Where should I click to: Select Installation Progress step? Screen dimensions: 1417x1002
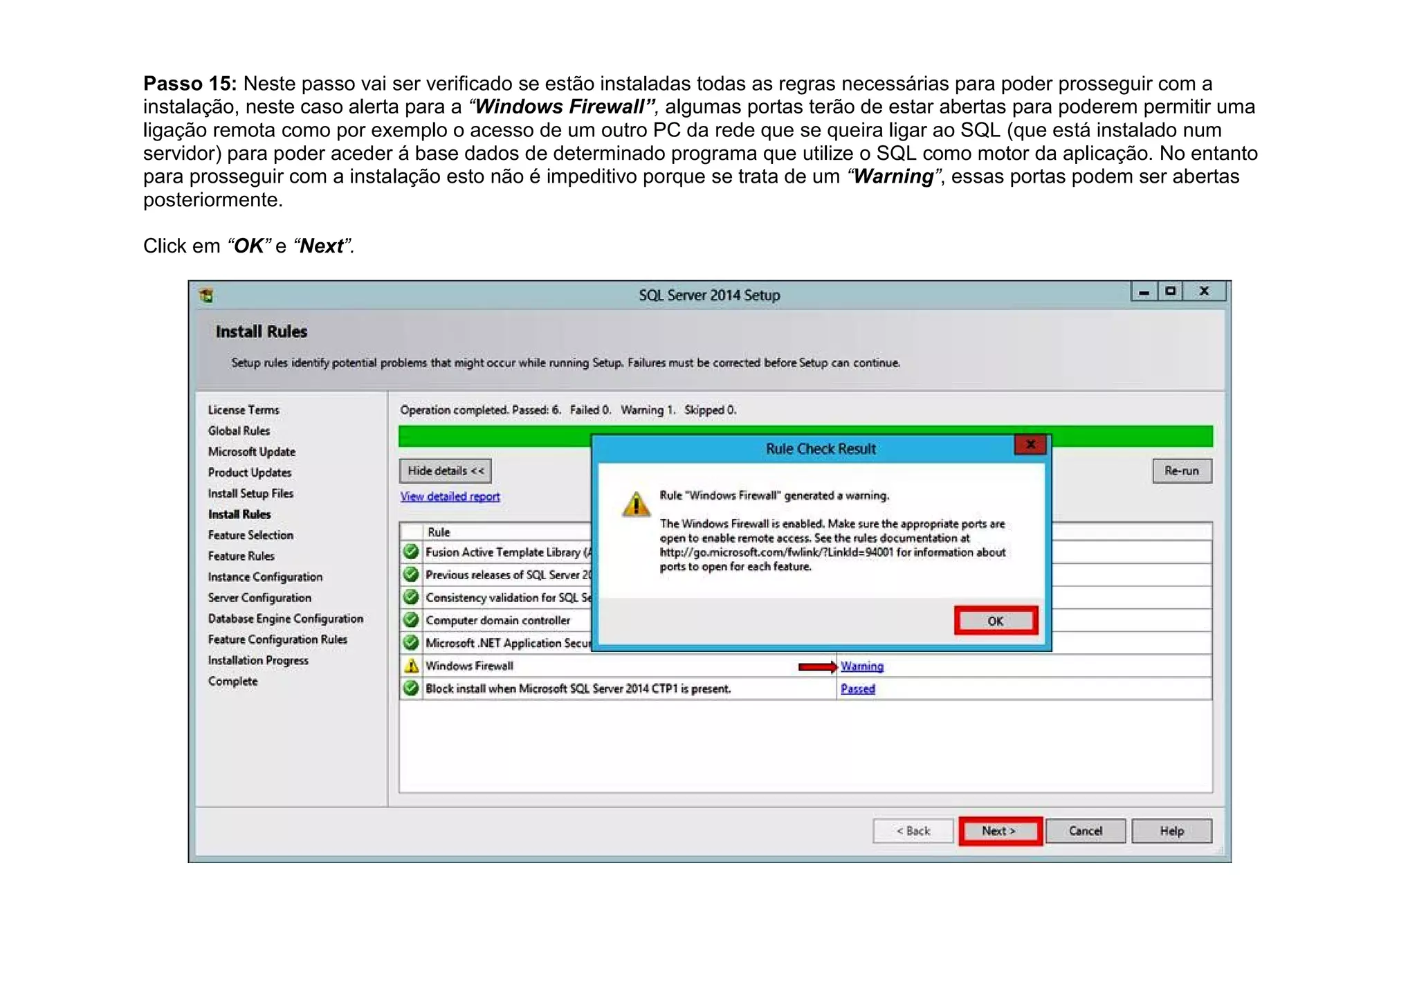tap(258, 660)
